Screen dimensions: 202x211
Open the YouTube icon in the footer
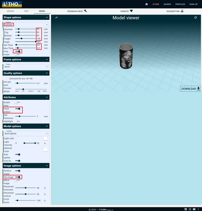[x=194, y=209]
